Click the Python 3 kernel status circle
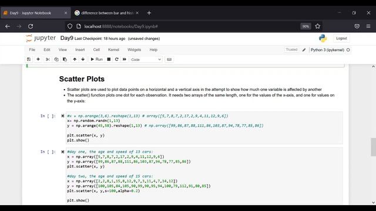 pyautogui.click(x=348, y=50)
